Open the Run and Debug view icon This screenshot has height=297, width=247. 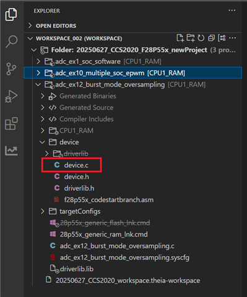pyautogui.click(x=11, y=97)
